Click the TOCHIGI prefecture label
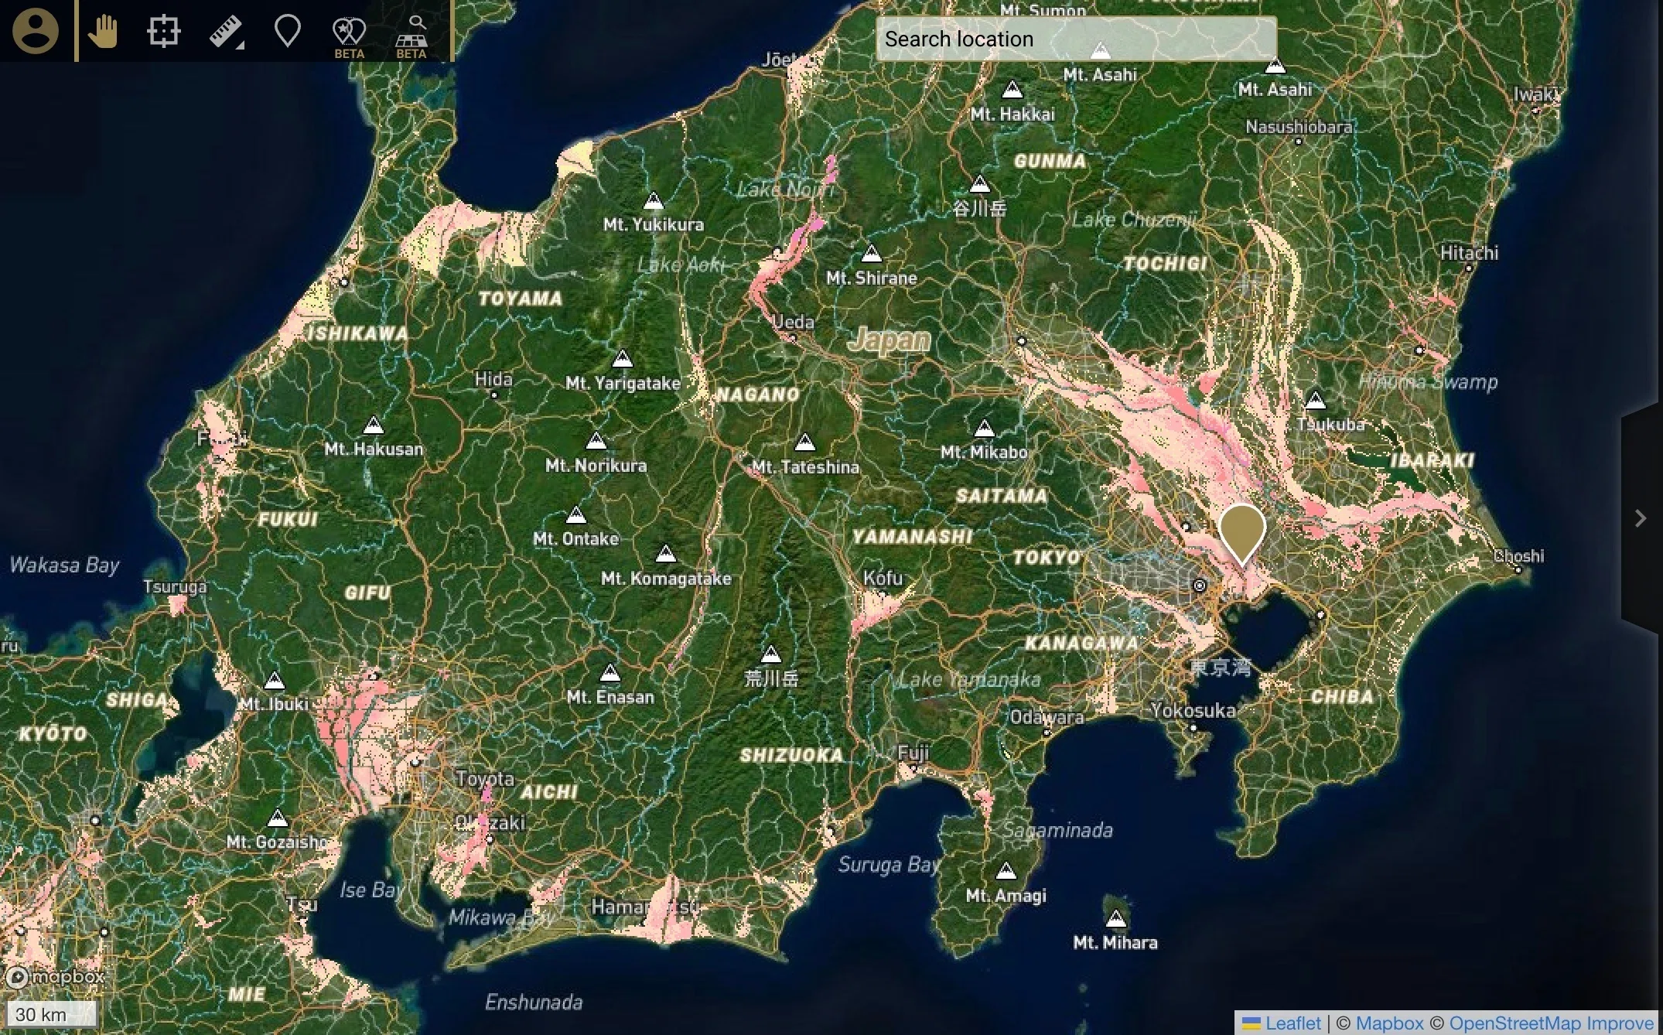The image size is (1663, 1035). (1165, 264)
